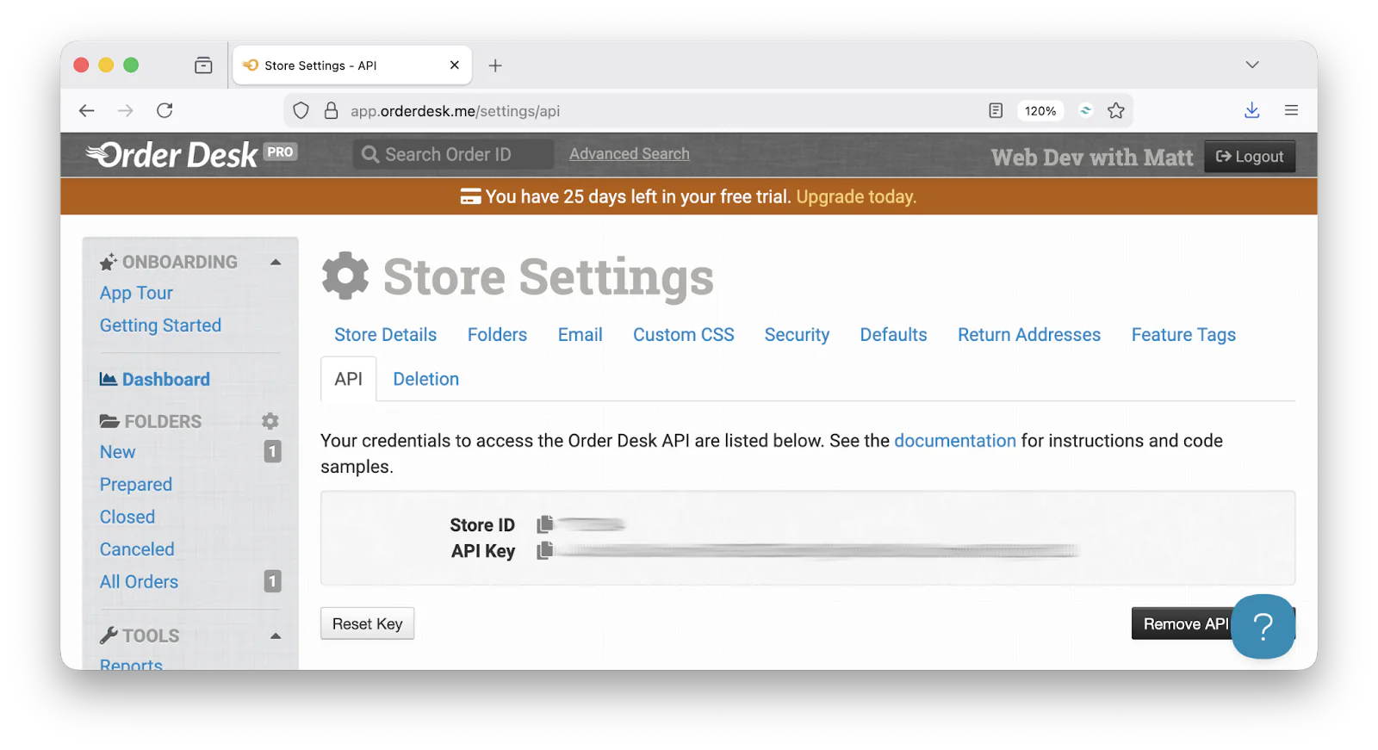Open the browser hamburger menu
The height and width of the screenshot is (750, 1378).
point(1291,110)
